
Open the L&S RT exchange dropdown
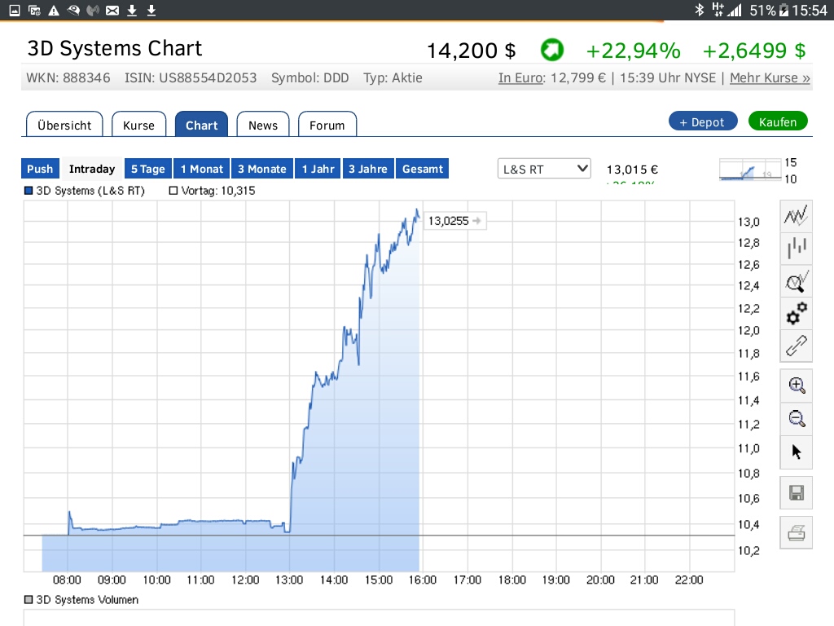coord(544,169)
